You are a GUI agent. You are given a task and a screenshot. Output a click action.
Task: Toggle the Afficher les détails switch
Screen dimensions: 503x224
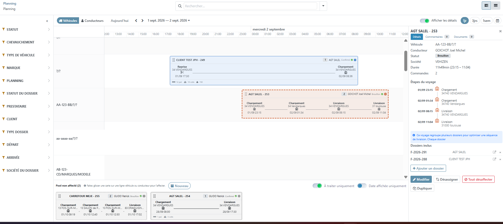tap(425, 21)
